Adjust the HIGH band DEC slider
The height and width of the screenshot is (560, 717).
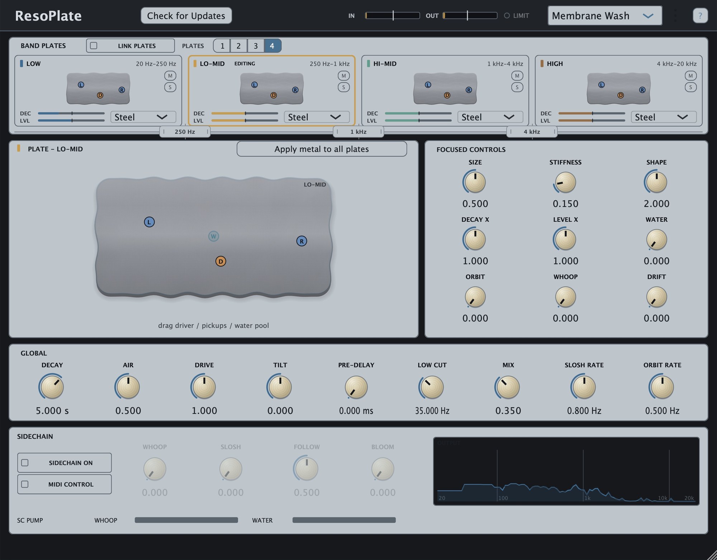pos(592,113)
